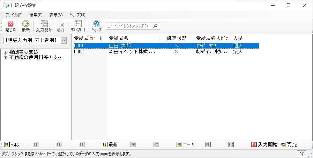Open the リスト項目 list items icon
The height and width of the screenshot is (158, 313).
[x=78, y=26]
